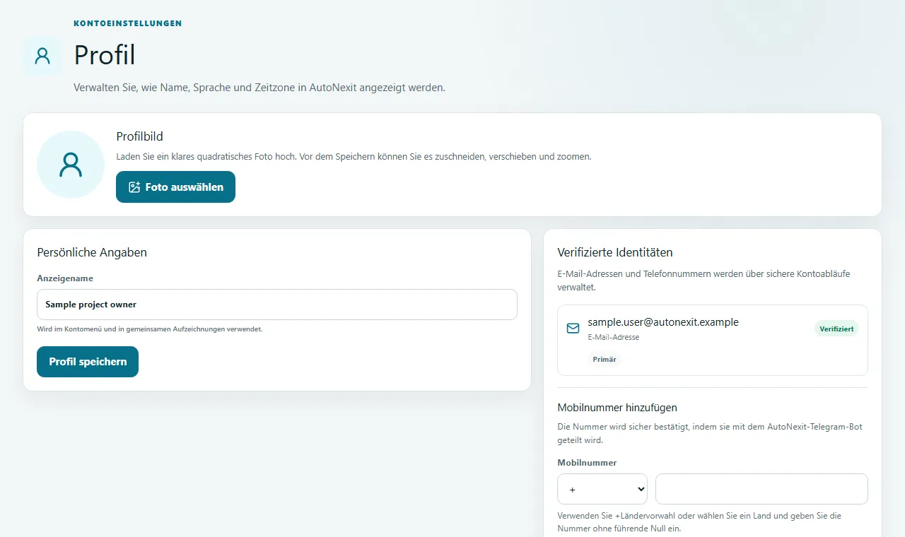905x537 pixels.
Task: Click the Primär badge
Action: [605, 359]
